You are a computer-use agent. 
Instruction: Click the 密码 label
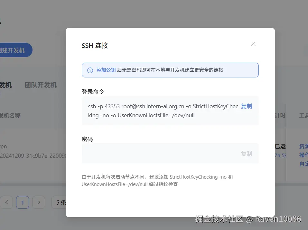(x=87, y=139)
